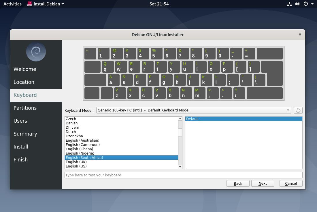Image resolution: width=317 pixels, height=212 pixels.
Task: Click the comma key on keyboard preview
Action: pos(213,93)
